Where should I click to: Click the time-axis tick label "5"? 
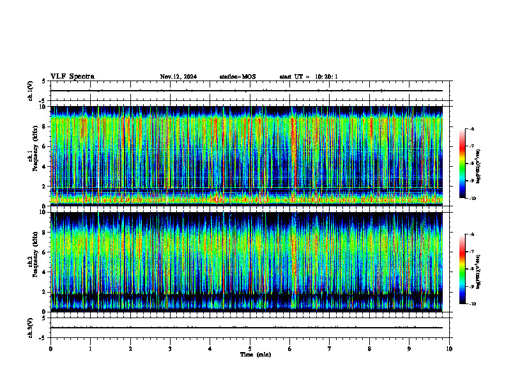[250, 349]
